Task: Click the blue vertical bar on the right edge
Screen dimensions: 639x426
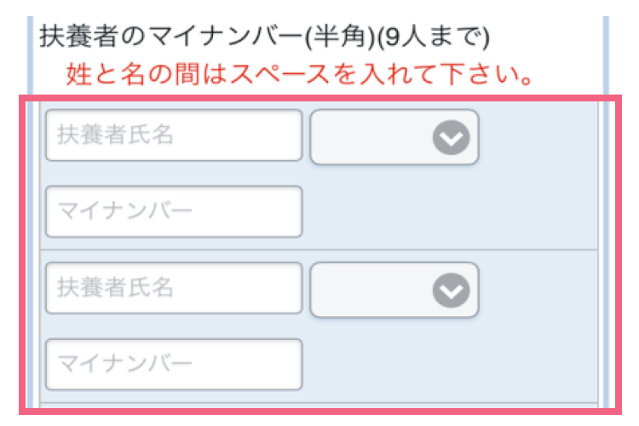Action: point(606,51)
